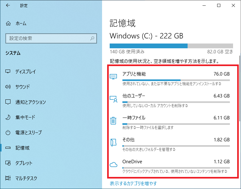The width and height of the screenshot is (241, 189).
Task: Click the 他のユーザー person icon
Action: pyautogui.click(x=114, y=99)
